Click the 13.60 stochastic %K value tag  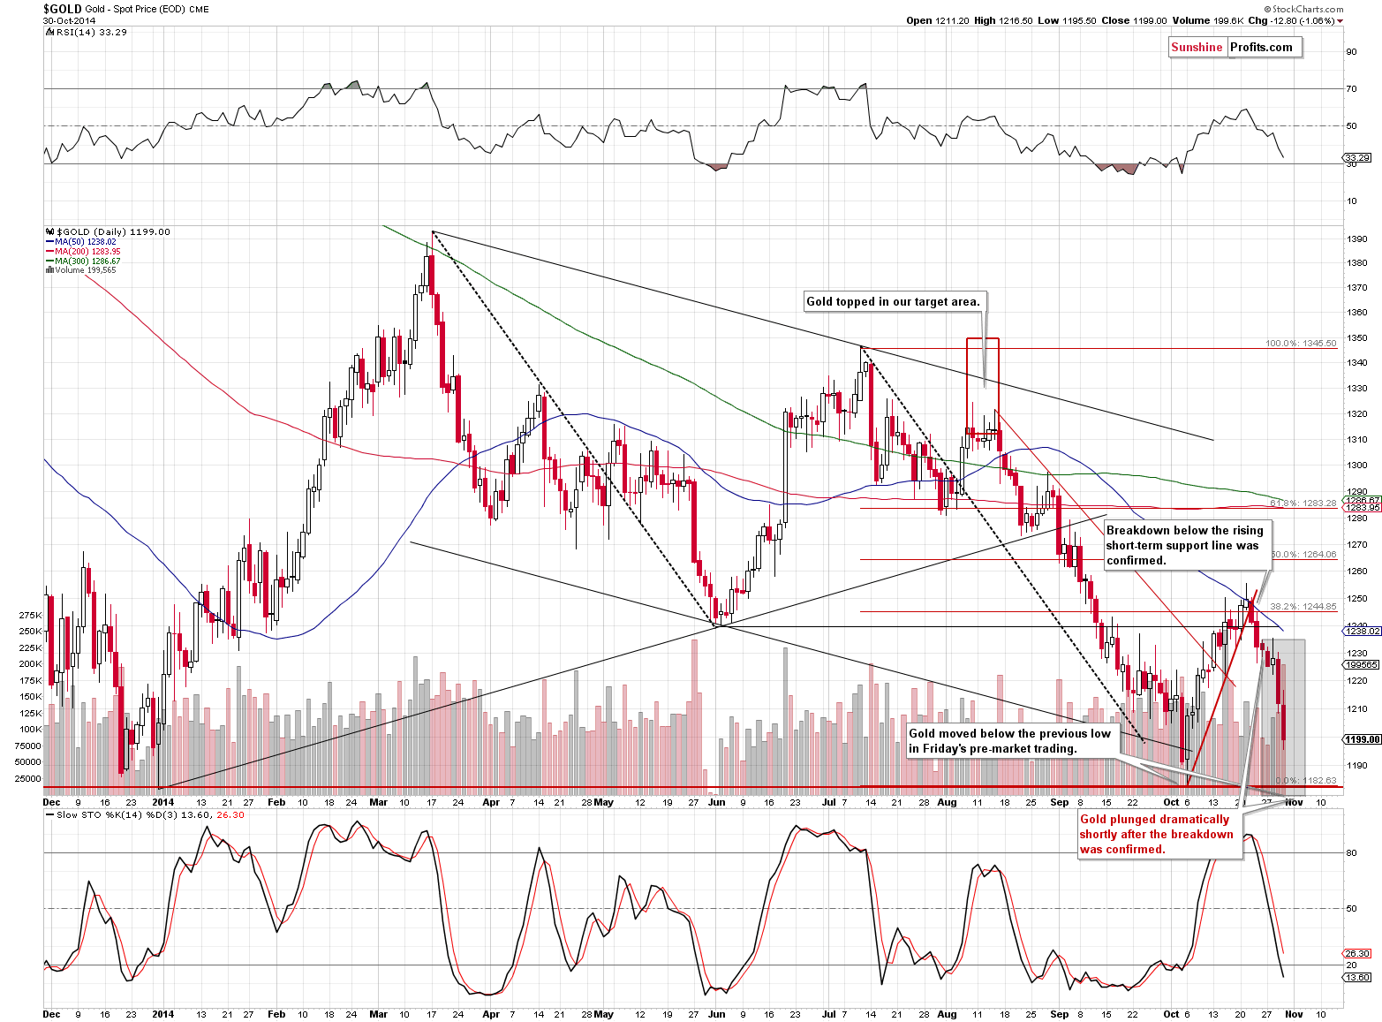(x=1357, y=977)
